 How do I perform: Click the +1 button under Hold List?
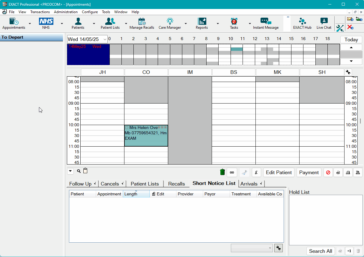tap(349, 251)
